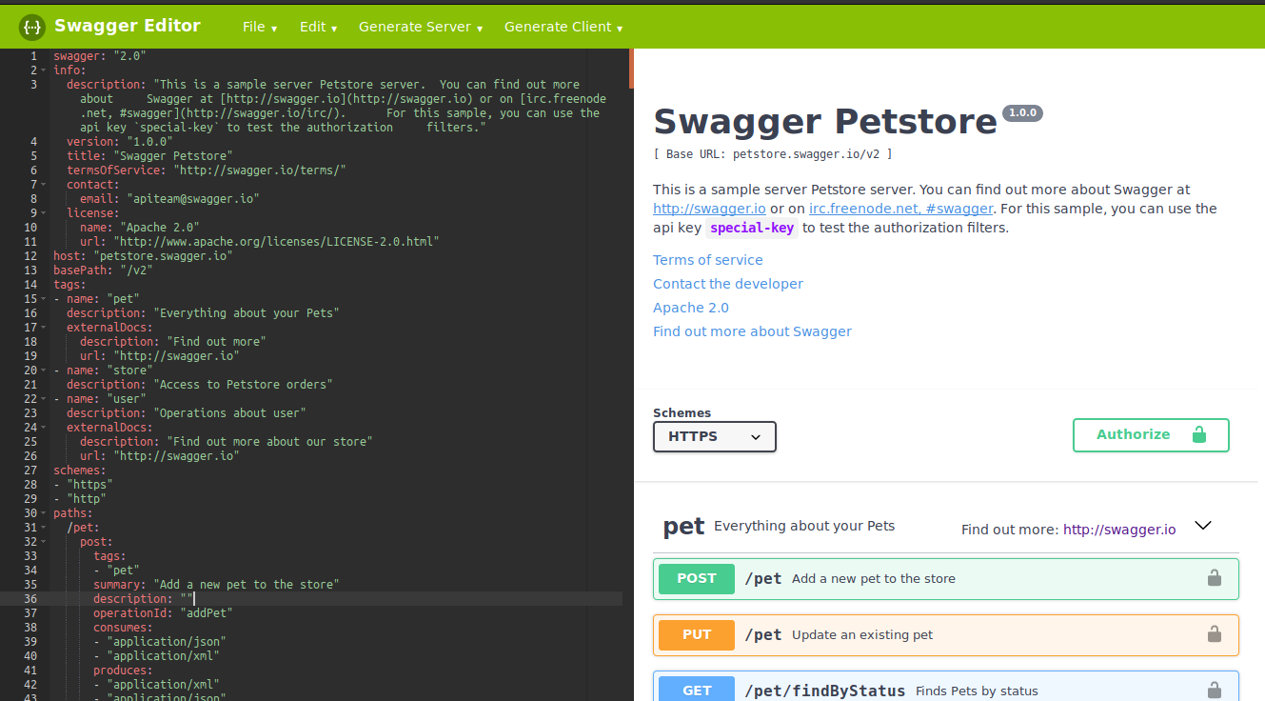
Task: Click the 1.0.0 version badge
Action: 1021,112
